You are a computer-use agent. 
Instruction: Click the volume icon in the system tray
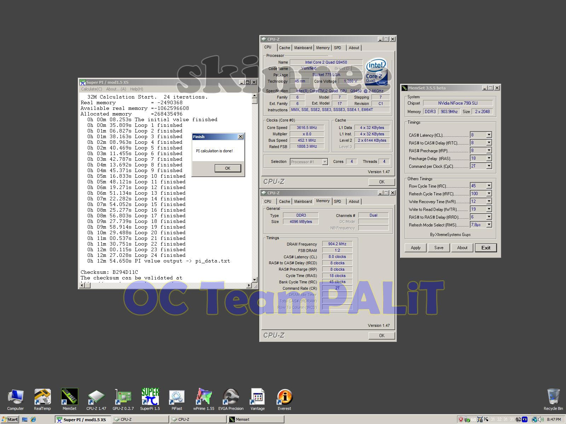click(x=541, y=419)
